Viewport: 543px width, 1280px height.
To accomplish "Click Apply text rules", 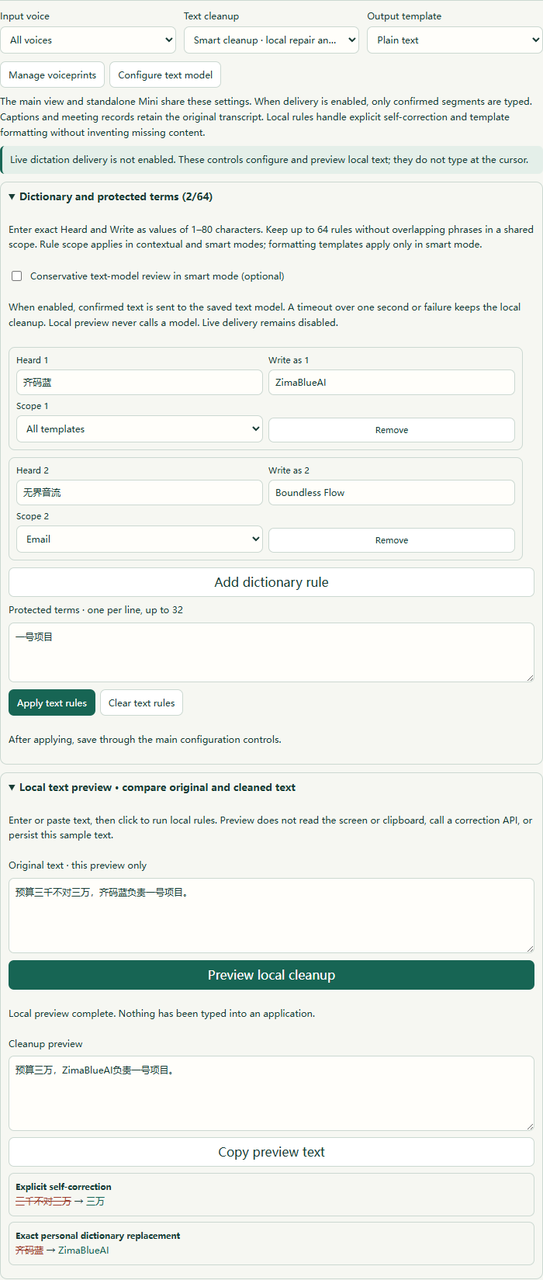I will (52, 702).
